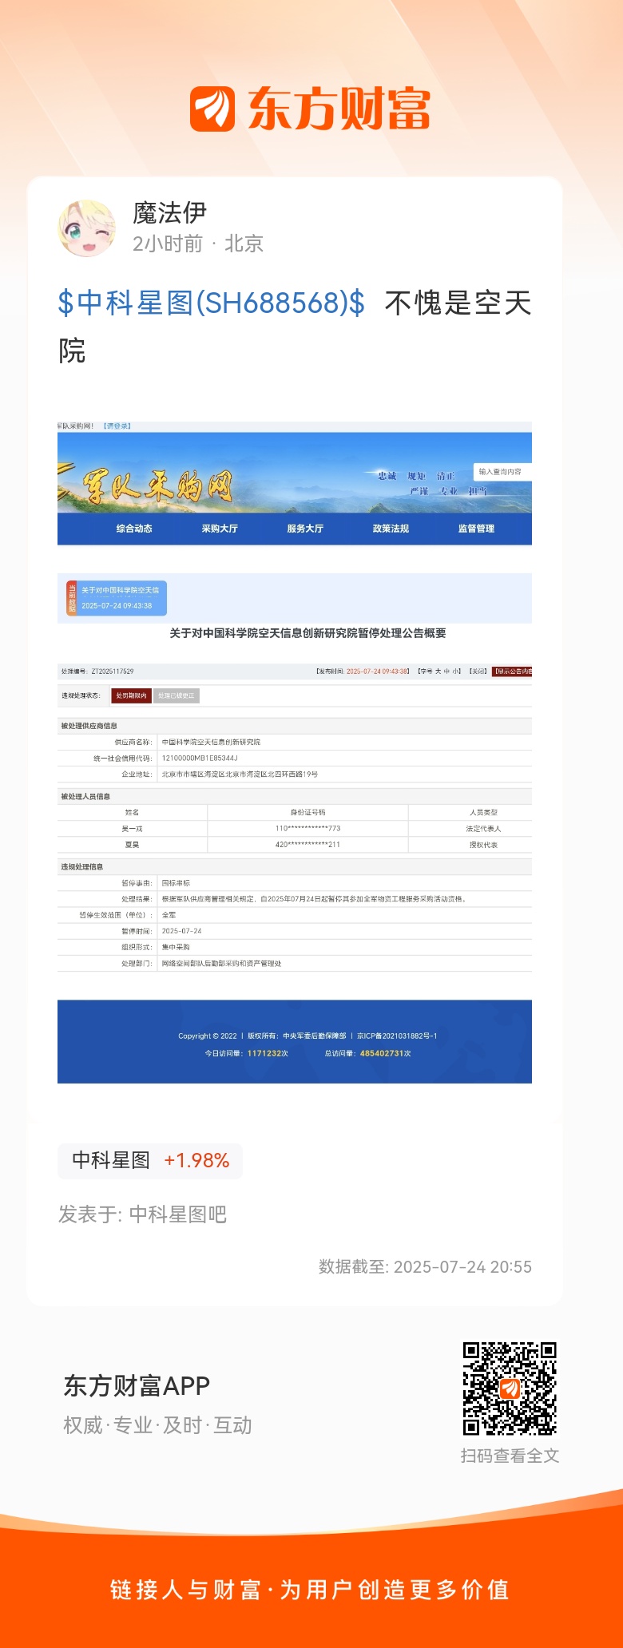Click the 请登录 login link

pos(117,426)
